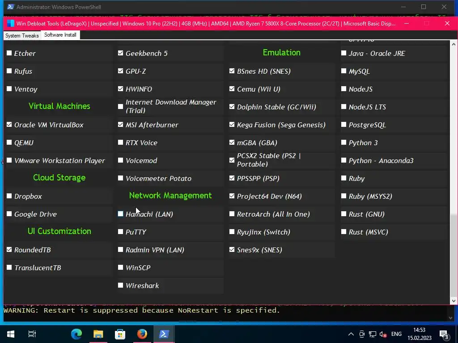The image size is (458, 343).
Task: Select the PuTTY checkbox
Action: (121, 232)
